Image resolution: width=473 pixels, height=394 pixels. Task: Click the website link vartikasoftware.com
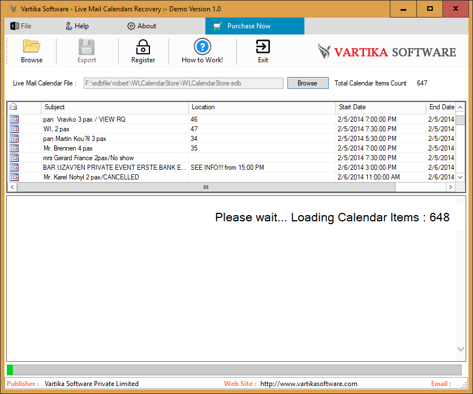308,384
